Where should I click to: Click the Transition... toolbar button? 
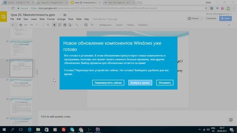(143, 25)
